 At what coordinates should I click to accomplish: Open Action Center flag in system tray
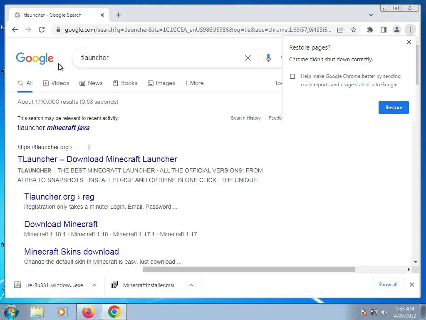click(x=364, y=312)
